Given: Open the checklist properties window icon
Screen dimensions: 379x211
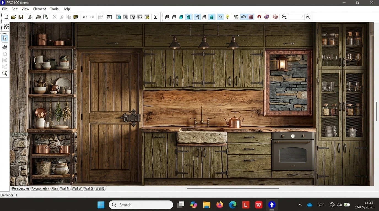Looking at the screenshot, I should (x=109, y=17).
